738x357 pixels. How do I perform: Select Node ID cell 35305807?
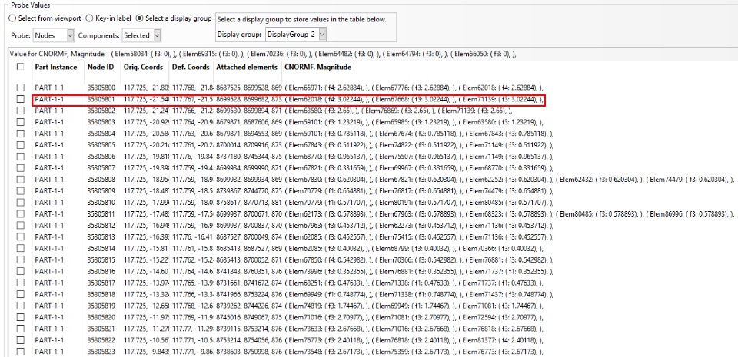(101, 167)
